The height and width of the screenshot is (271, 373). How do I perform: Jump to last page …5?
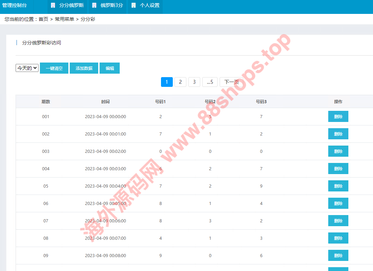pos(210,82)
